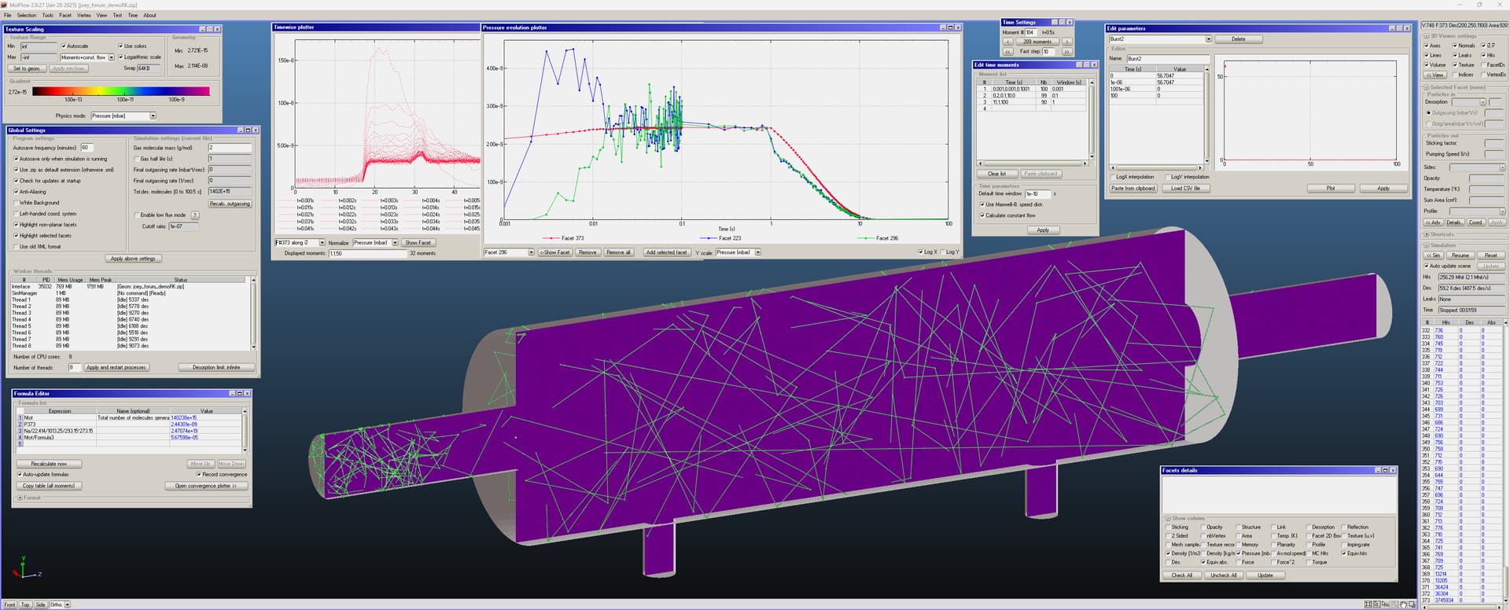Viewport: 1510px width, 610px height.
Task: Click the previous moment arrow in Time Settings
Action: click(1008, 42)
